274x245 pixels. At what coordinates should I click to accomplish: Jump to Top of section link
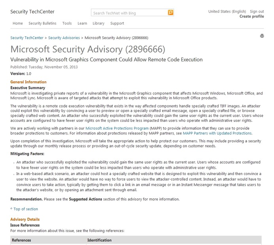tap(26, 209)
